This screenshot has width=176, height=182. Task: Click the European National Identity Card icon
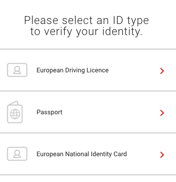click(17, 154)
